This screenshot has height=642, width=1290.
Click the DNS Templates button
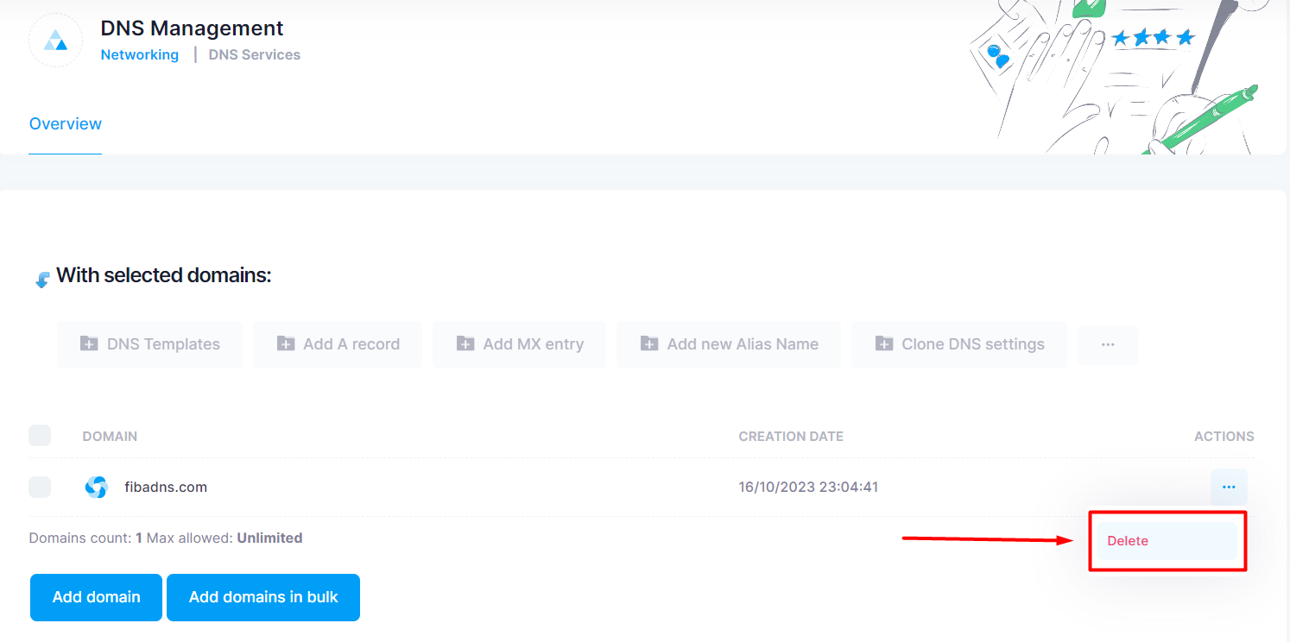(150, 344)
